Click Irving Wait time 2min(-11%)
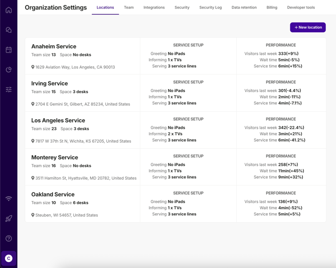 click(280, 97)
